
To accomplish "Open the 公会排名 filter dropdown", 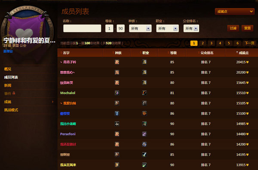I will [x=191, y=28].
